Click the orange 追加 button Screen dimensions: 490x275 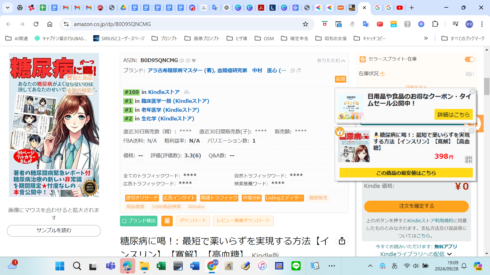340,79
